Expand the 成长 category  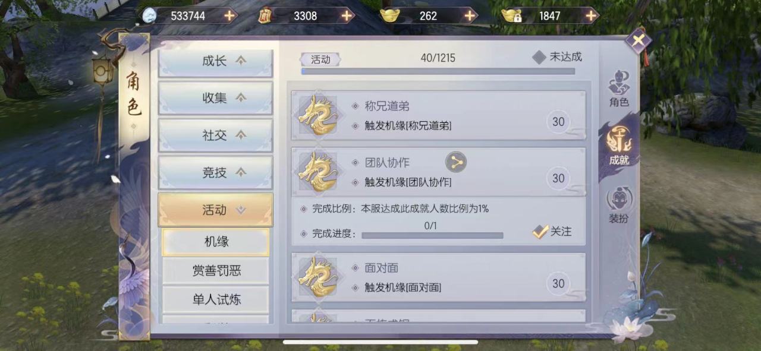point(215,62)
